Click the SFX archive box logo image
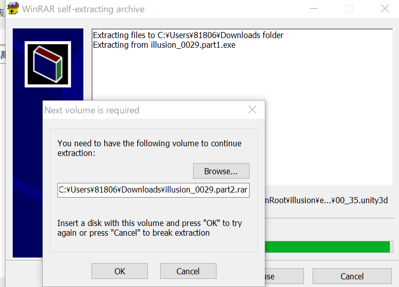This screenshot has height=287, width=399. point(48,64)
